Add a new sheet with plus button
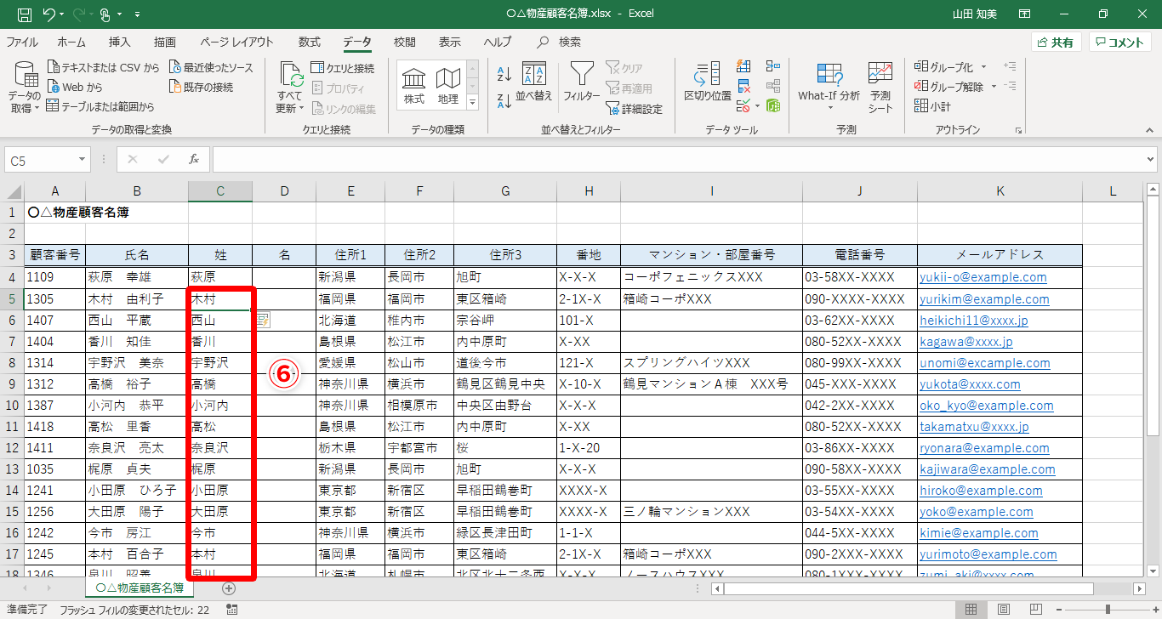 tap(228, 588)
